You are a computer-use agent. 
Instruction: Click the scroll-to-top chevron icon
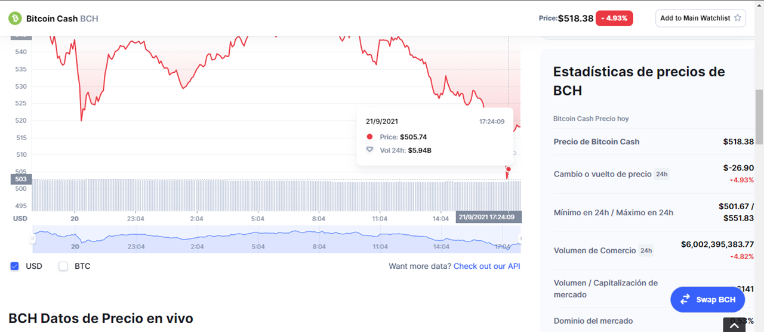[734, 326]
